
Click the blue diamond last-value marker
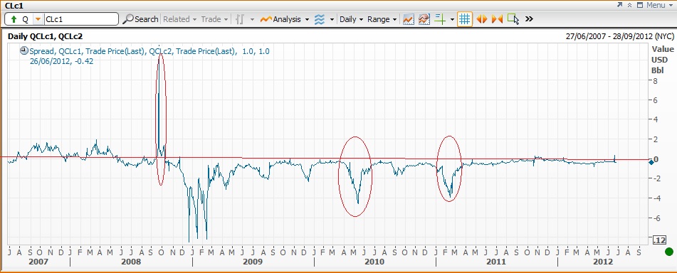point(651,162)
